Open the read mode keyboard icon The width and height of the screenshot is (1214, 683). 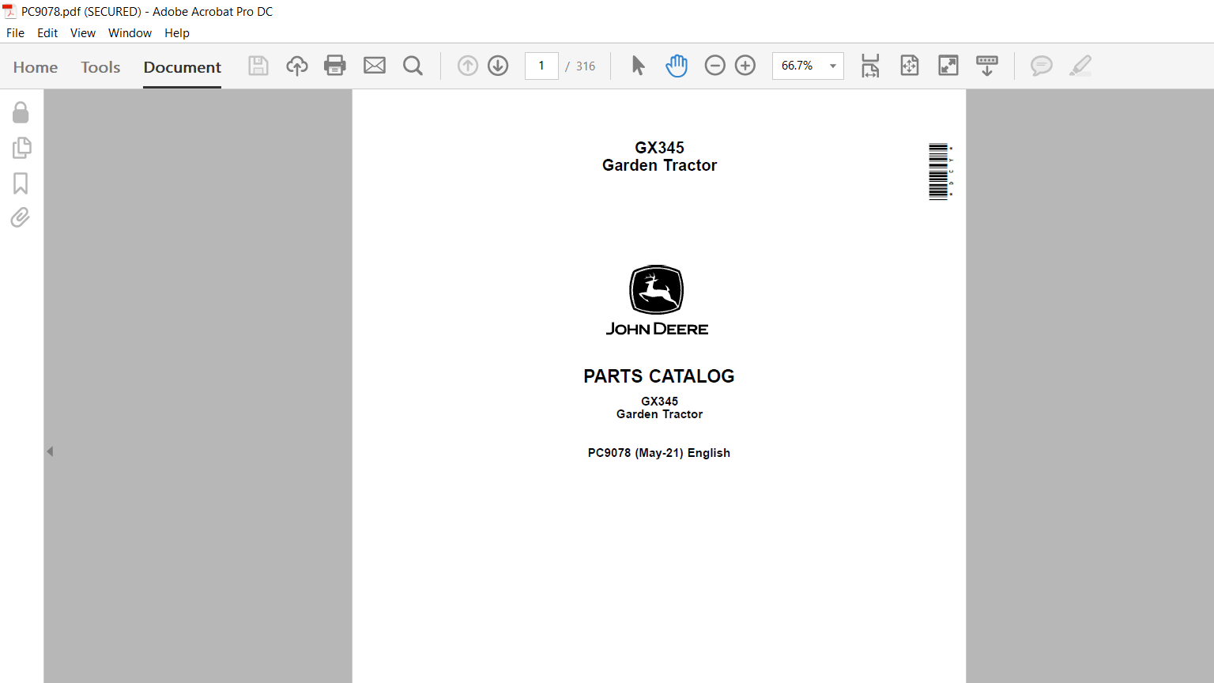(x=987, y=66)
